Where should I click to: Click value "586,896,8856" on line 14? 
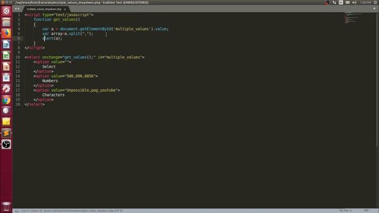(80, 76)
